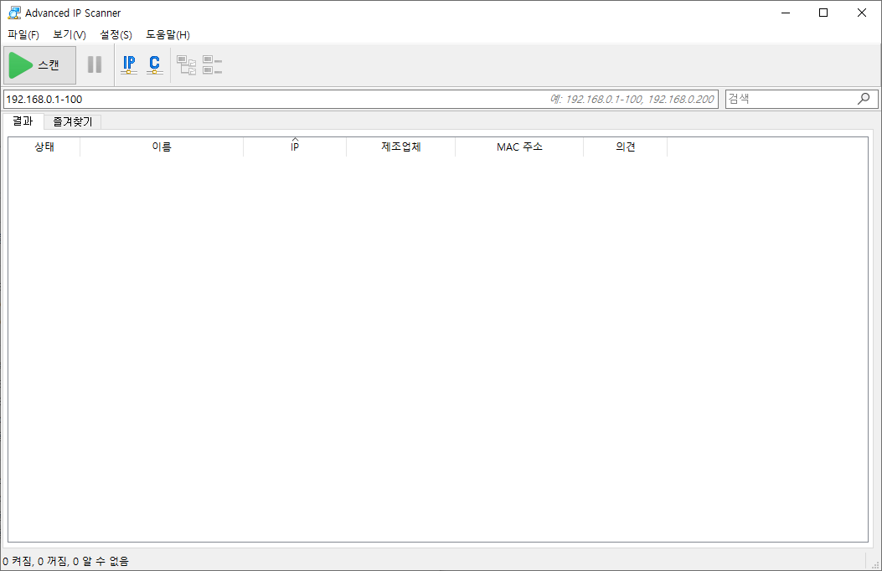882x571 pixels.
Task: Click the IP range input field
Action: click(360, 99)
